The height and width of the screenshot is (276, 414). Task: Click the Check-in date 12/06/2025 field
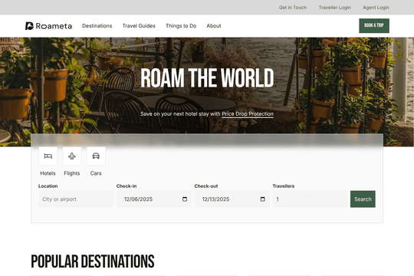point(154,199)
